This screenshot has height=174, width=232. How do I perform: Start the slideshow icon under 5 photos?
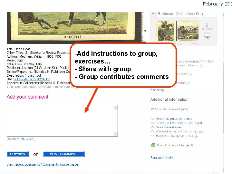[207, 36]
